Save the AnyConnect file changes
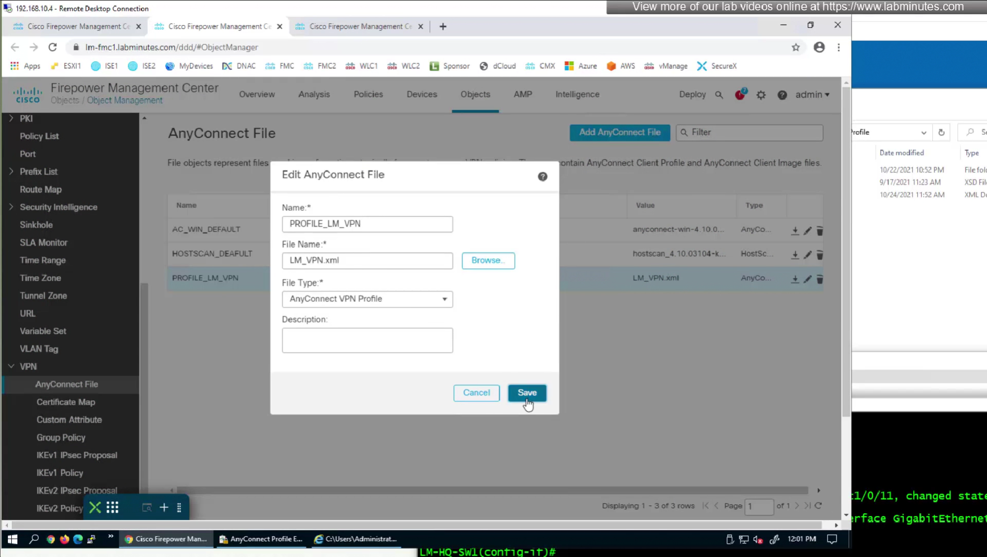This screenshot has height=557, width=987. coord(527,392)
